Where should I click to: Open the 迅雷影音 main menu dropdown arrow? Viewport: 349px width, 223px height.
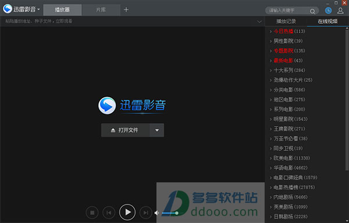point(38,9)
